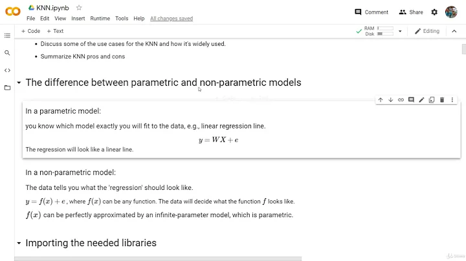Click the line starting 'y = f(x) + e , where'
This screenshot has height=261, width=466.
(160, 202)
